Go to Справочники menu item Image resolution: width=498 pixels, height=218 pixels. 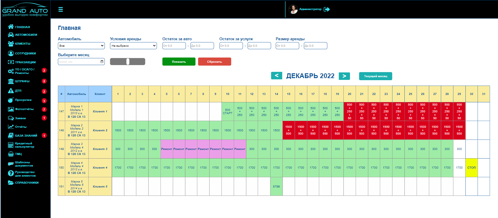pos(27,183)
